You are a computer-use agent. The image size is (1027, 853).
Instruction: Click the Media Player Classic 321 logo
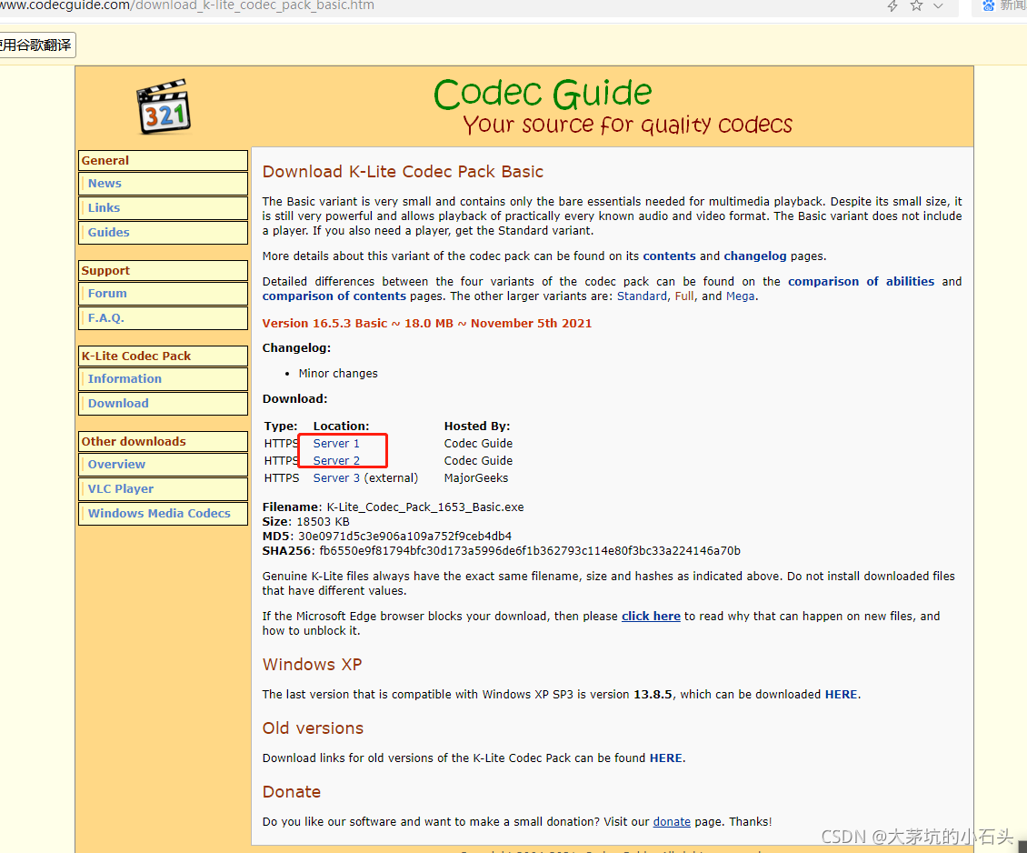tap(164, 106)
